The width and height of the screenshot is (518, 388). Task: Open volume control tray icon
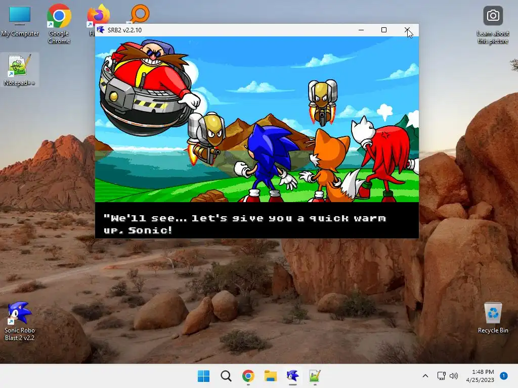(x=454, y=376)
